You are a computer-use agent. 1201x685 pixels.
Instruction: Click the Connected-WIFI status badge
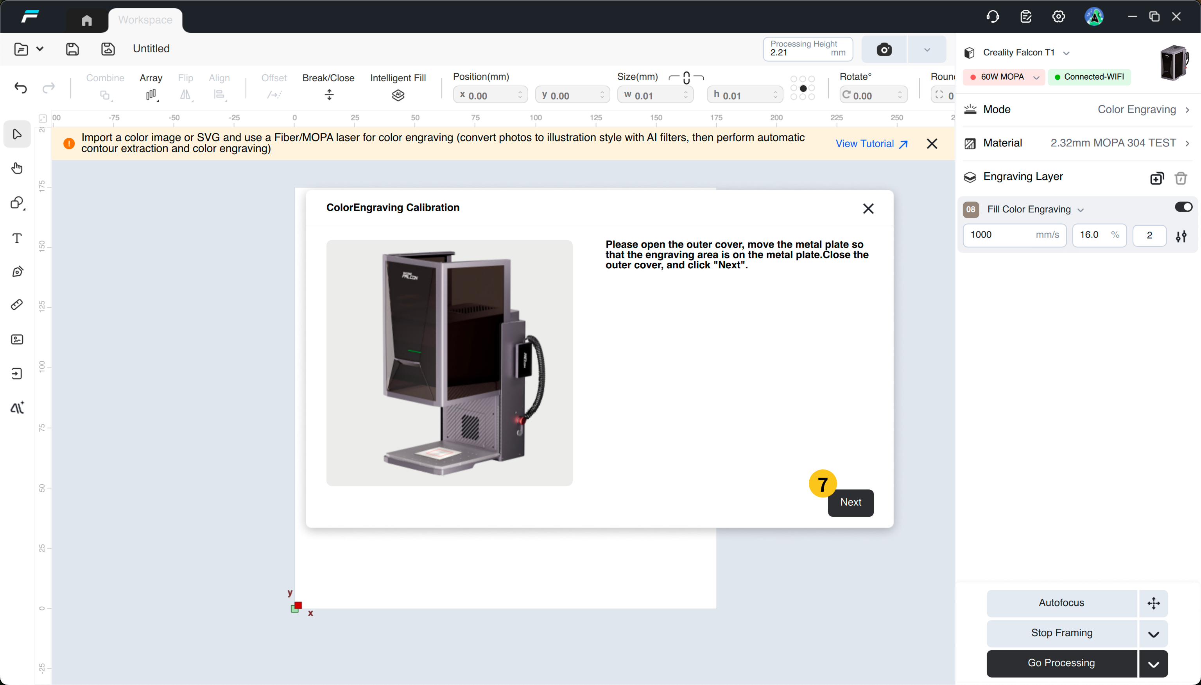click(1089, 77)
